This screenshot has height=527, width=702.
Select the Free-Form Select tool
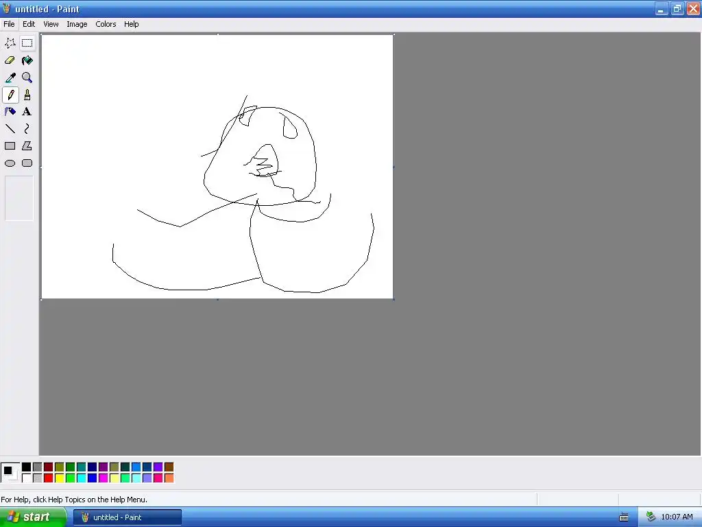click(10, 43)
